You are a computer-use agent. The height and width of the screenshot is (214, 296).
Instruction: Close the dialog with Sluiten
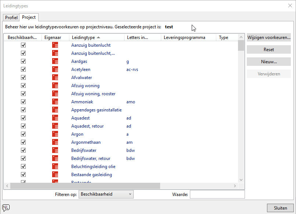click(x=280, y=208)
